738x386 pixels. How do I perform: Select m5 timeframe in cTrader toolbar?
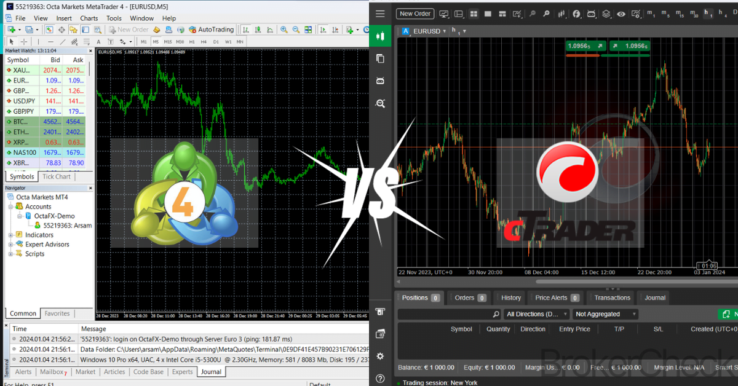click(665, 14)
